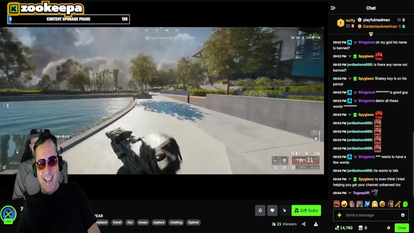The width and height of the screenshot is (414, 233).
Task: Insert the squinting laugh round emote
Action: (382, 204)
